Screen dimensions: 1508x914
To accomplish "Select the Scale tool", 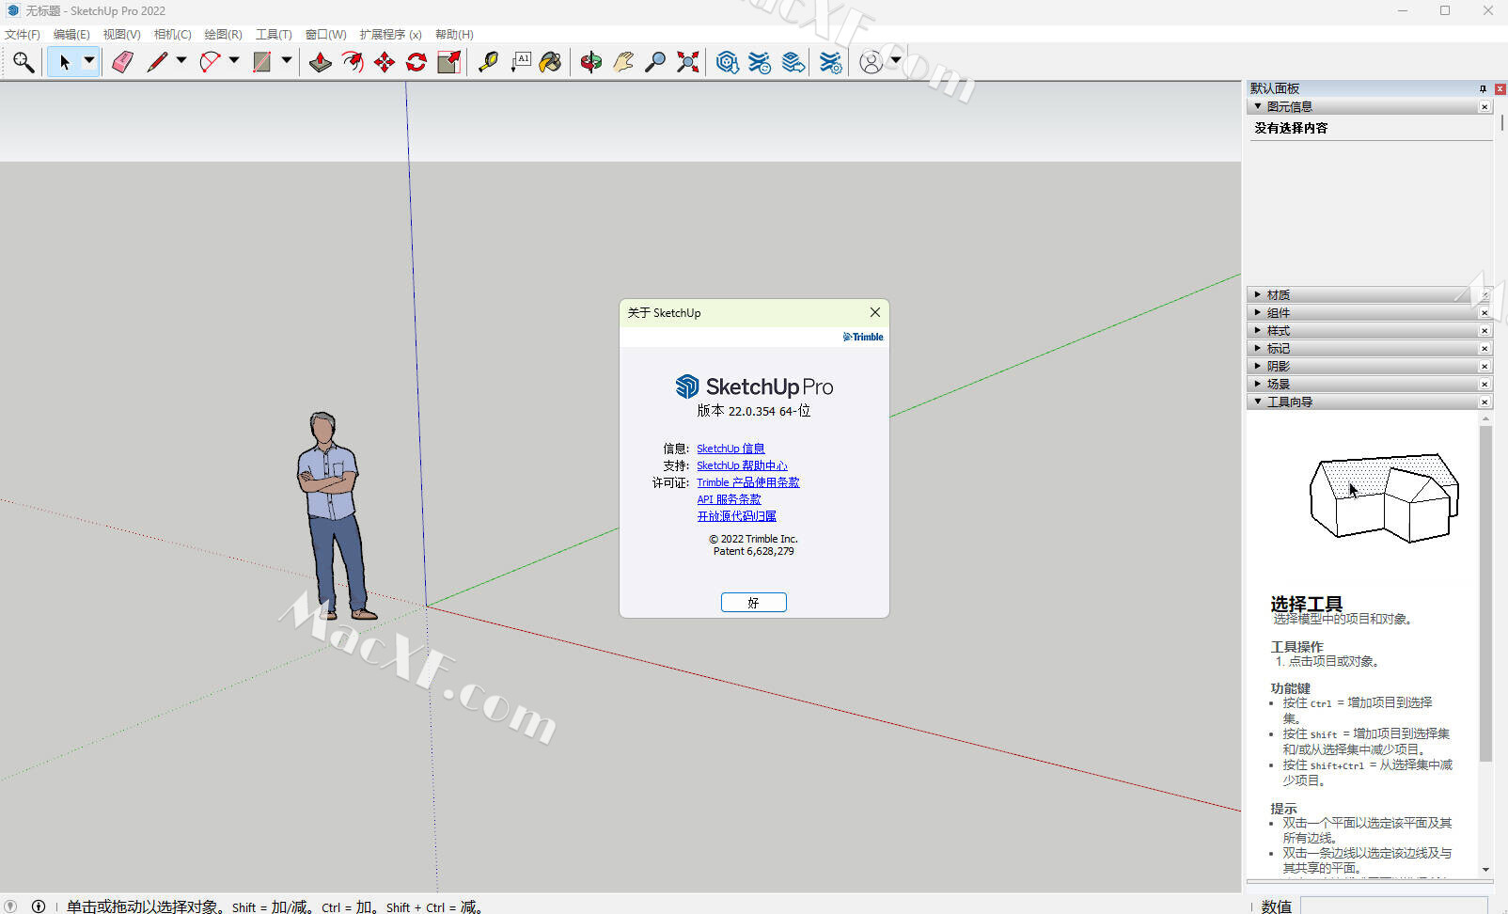I will [449, 62].
